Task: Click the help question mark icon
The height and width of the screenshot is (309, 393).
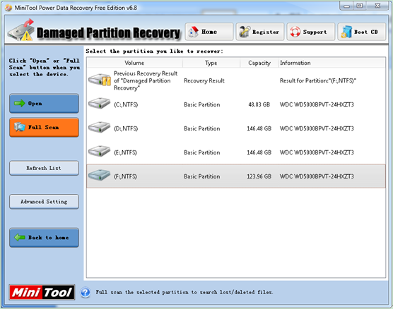Action: (x=86, y=292)
